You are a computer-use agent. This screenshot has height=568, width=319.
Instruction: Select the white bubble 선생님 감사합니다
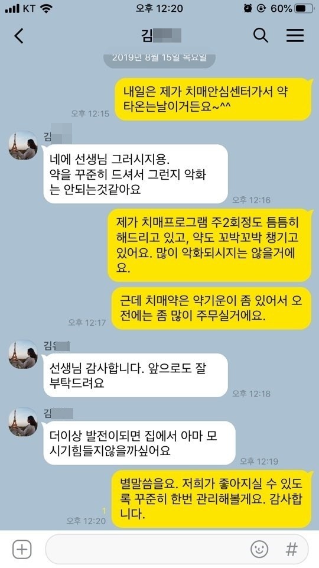tap(135, 375)
